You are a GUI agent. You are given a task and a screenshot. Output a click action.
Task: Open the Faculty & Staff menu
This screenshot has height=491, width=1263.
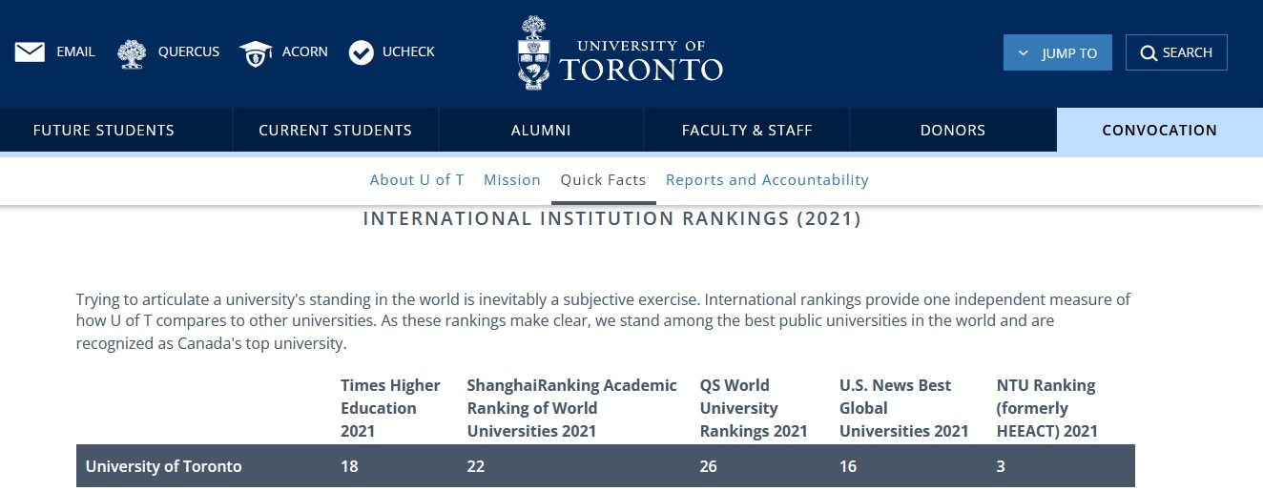coord(747,130)
